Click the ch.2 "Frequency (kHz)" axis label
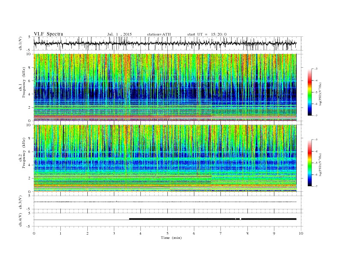The image size is (339, 262). coord(24,152)
